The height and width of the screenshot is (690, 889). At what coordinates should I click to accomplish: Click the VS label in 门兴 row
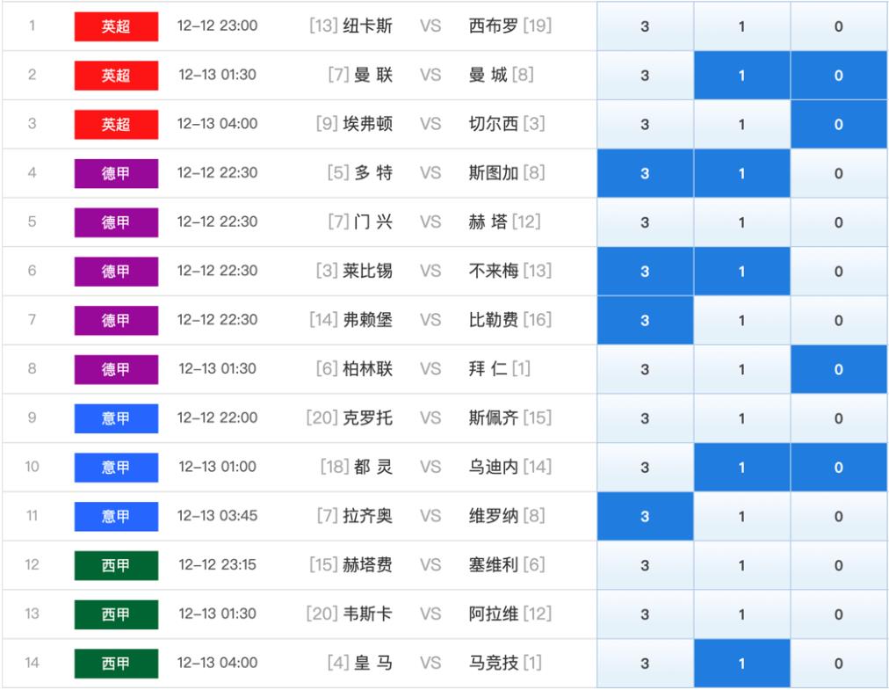coord(430,222)
